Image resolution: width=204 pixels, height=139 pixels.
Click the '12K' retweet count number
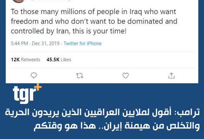pyautogui.click(x=15, y=60)
